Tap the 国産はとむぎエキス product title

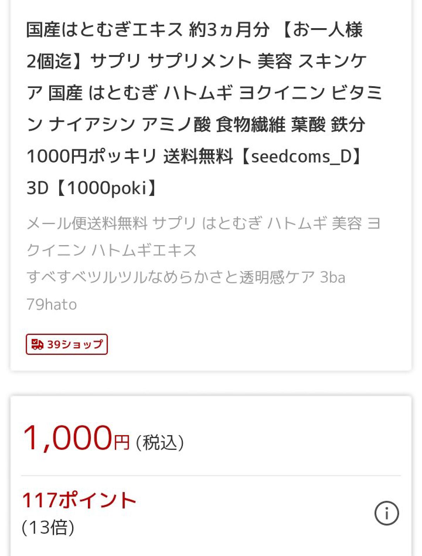pos(105,30)
